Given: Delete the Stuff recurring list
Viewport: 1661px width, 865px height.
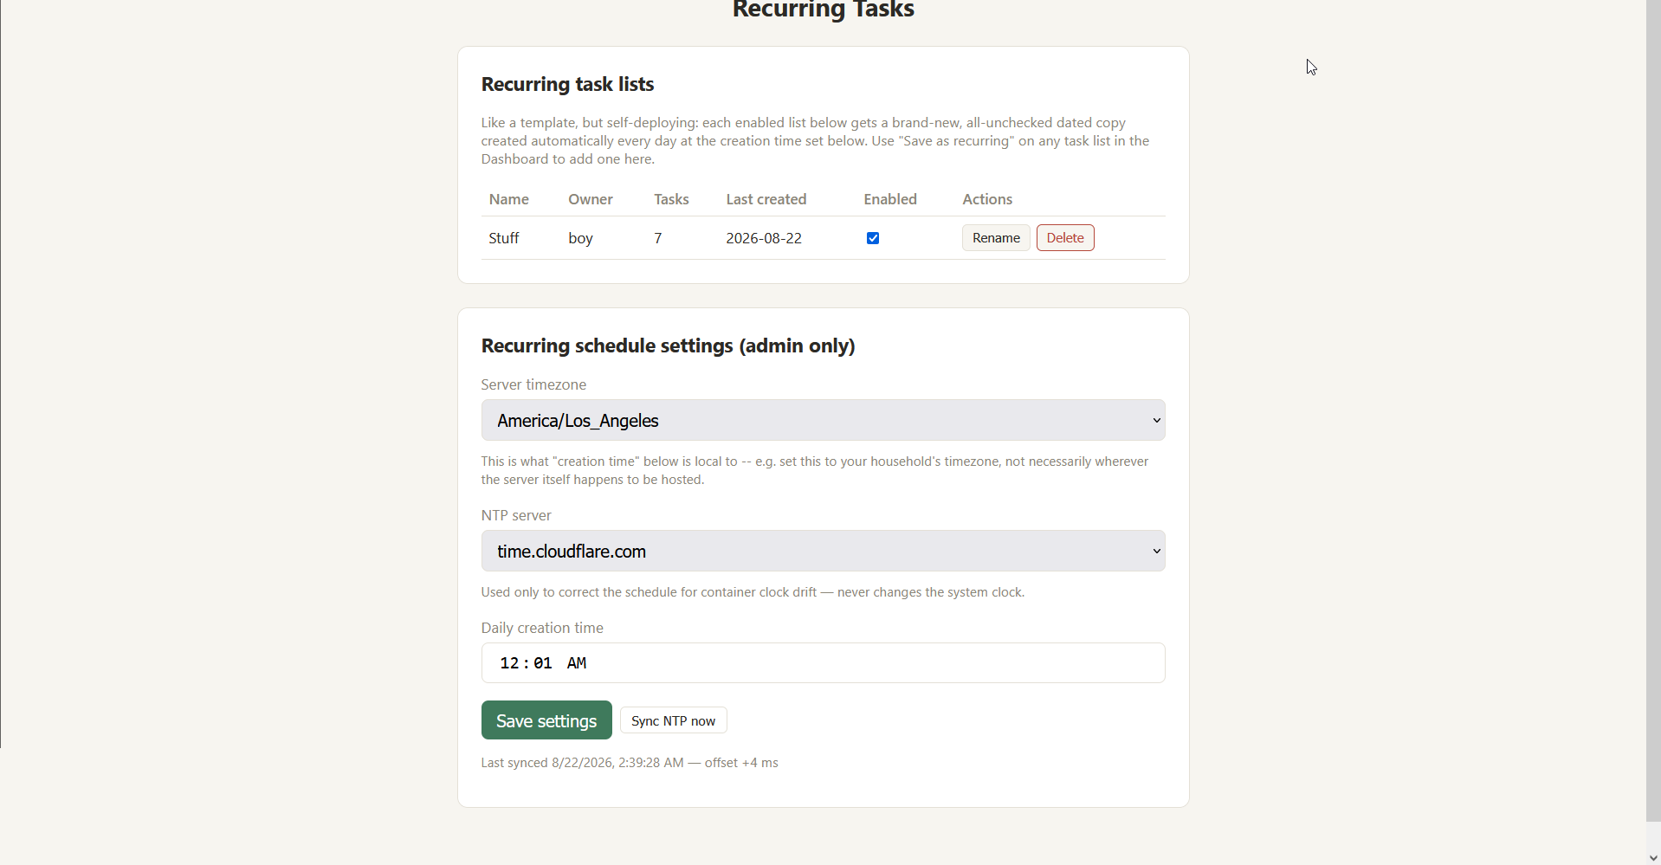Looking at the screenshot, I should (1065, 238).
